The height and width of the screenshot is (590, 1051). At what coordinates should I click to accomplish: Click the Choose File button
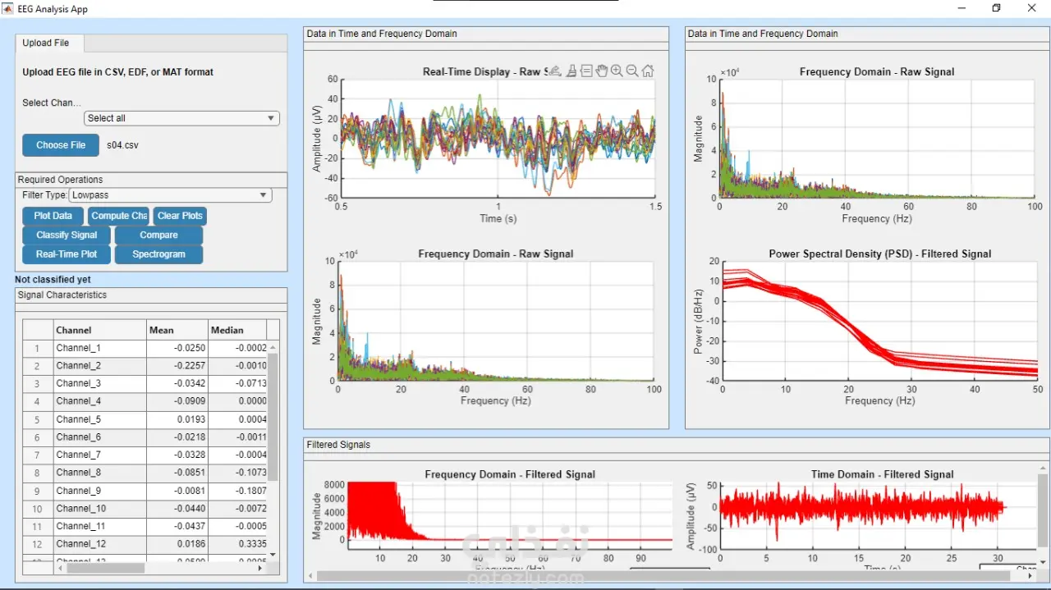61,145
